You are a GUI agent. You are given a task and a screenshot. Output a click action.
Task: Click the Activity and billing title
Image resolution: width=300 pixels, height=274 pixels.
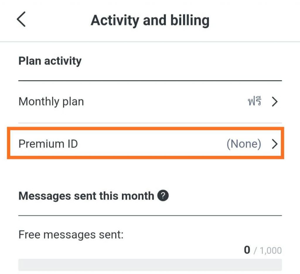point(150,20)
